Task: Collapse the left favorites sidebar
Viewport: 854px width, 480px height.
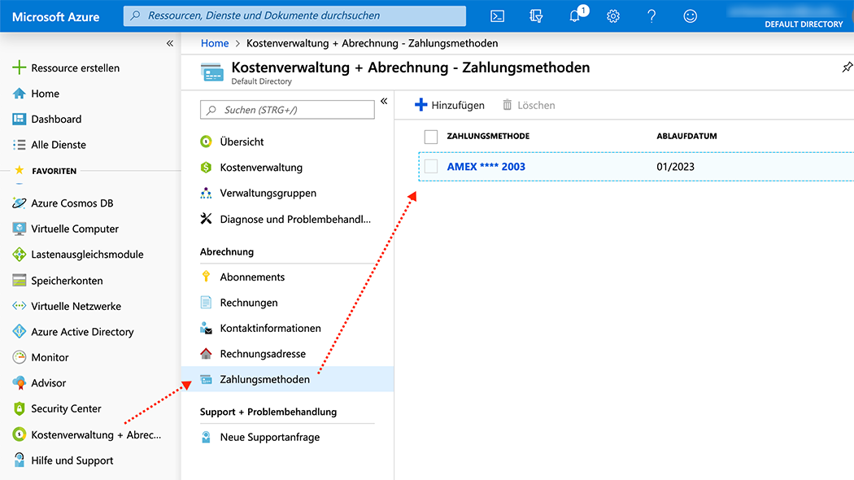Action: (x=170, y=43)
